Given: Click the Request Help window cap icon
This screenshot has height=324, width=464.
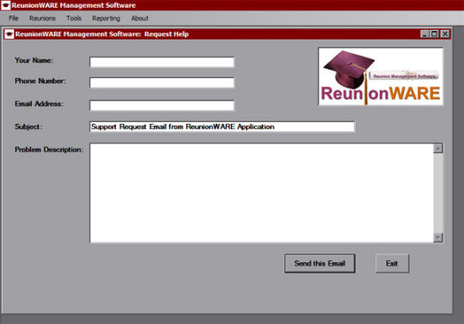Looking at the screenshot, I should coord(9,34).
